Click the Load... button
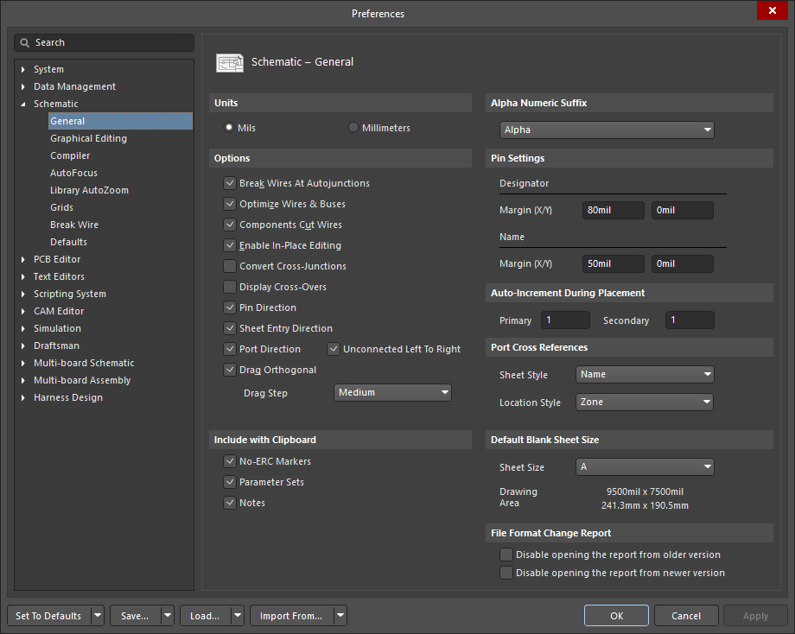Image resolution: width=795 pixels, height=634 pixels. click(204, 616)
